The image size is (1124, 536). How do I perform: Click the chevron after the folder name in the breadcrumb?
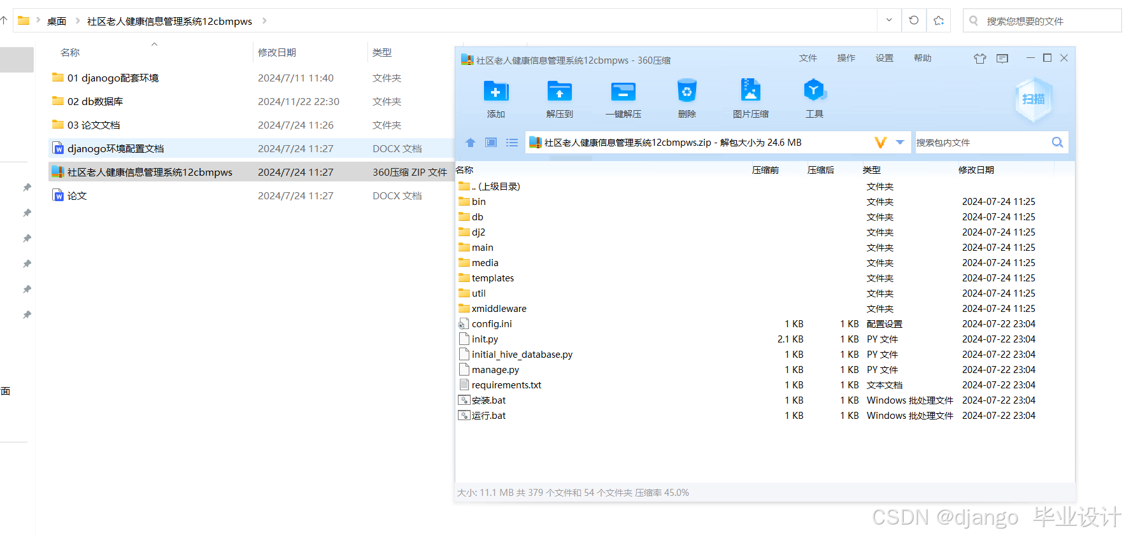pos(264,21)
